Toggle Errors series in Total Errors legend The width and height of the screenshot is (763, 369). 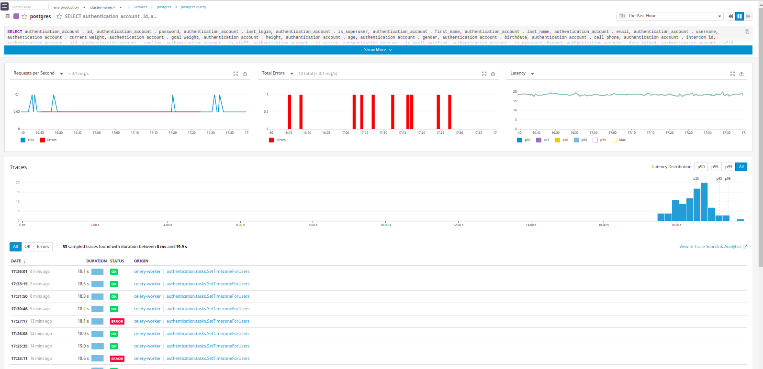(x=278, y=140)
